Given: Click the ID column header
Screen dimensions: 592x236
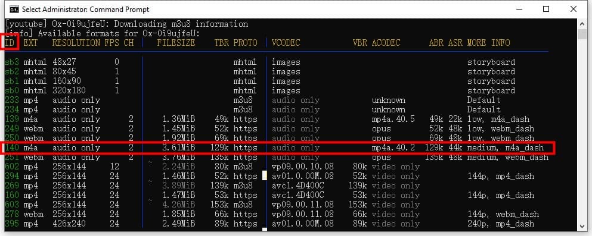Looking at the screenshot, I should [10, 43].
